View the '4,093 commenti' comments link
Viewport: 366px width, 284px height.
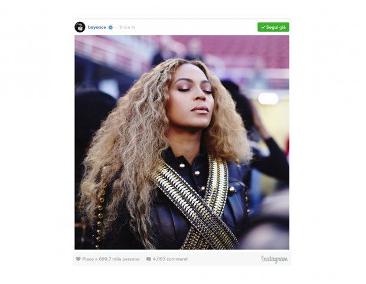tap(170, 259)
